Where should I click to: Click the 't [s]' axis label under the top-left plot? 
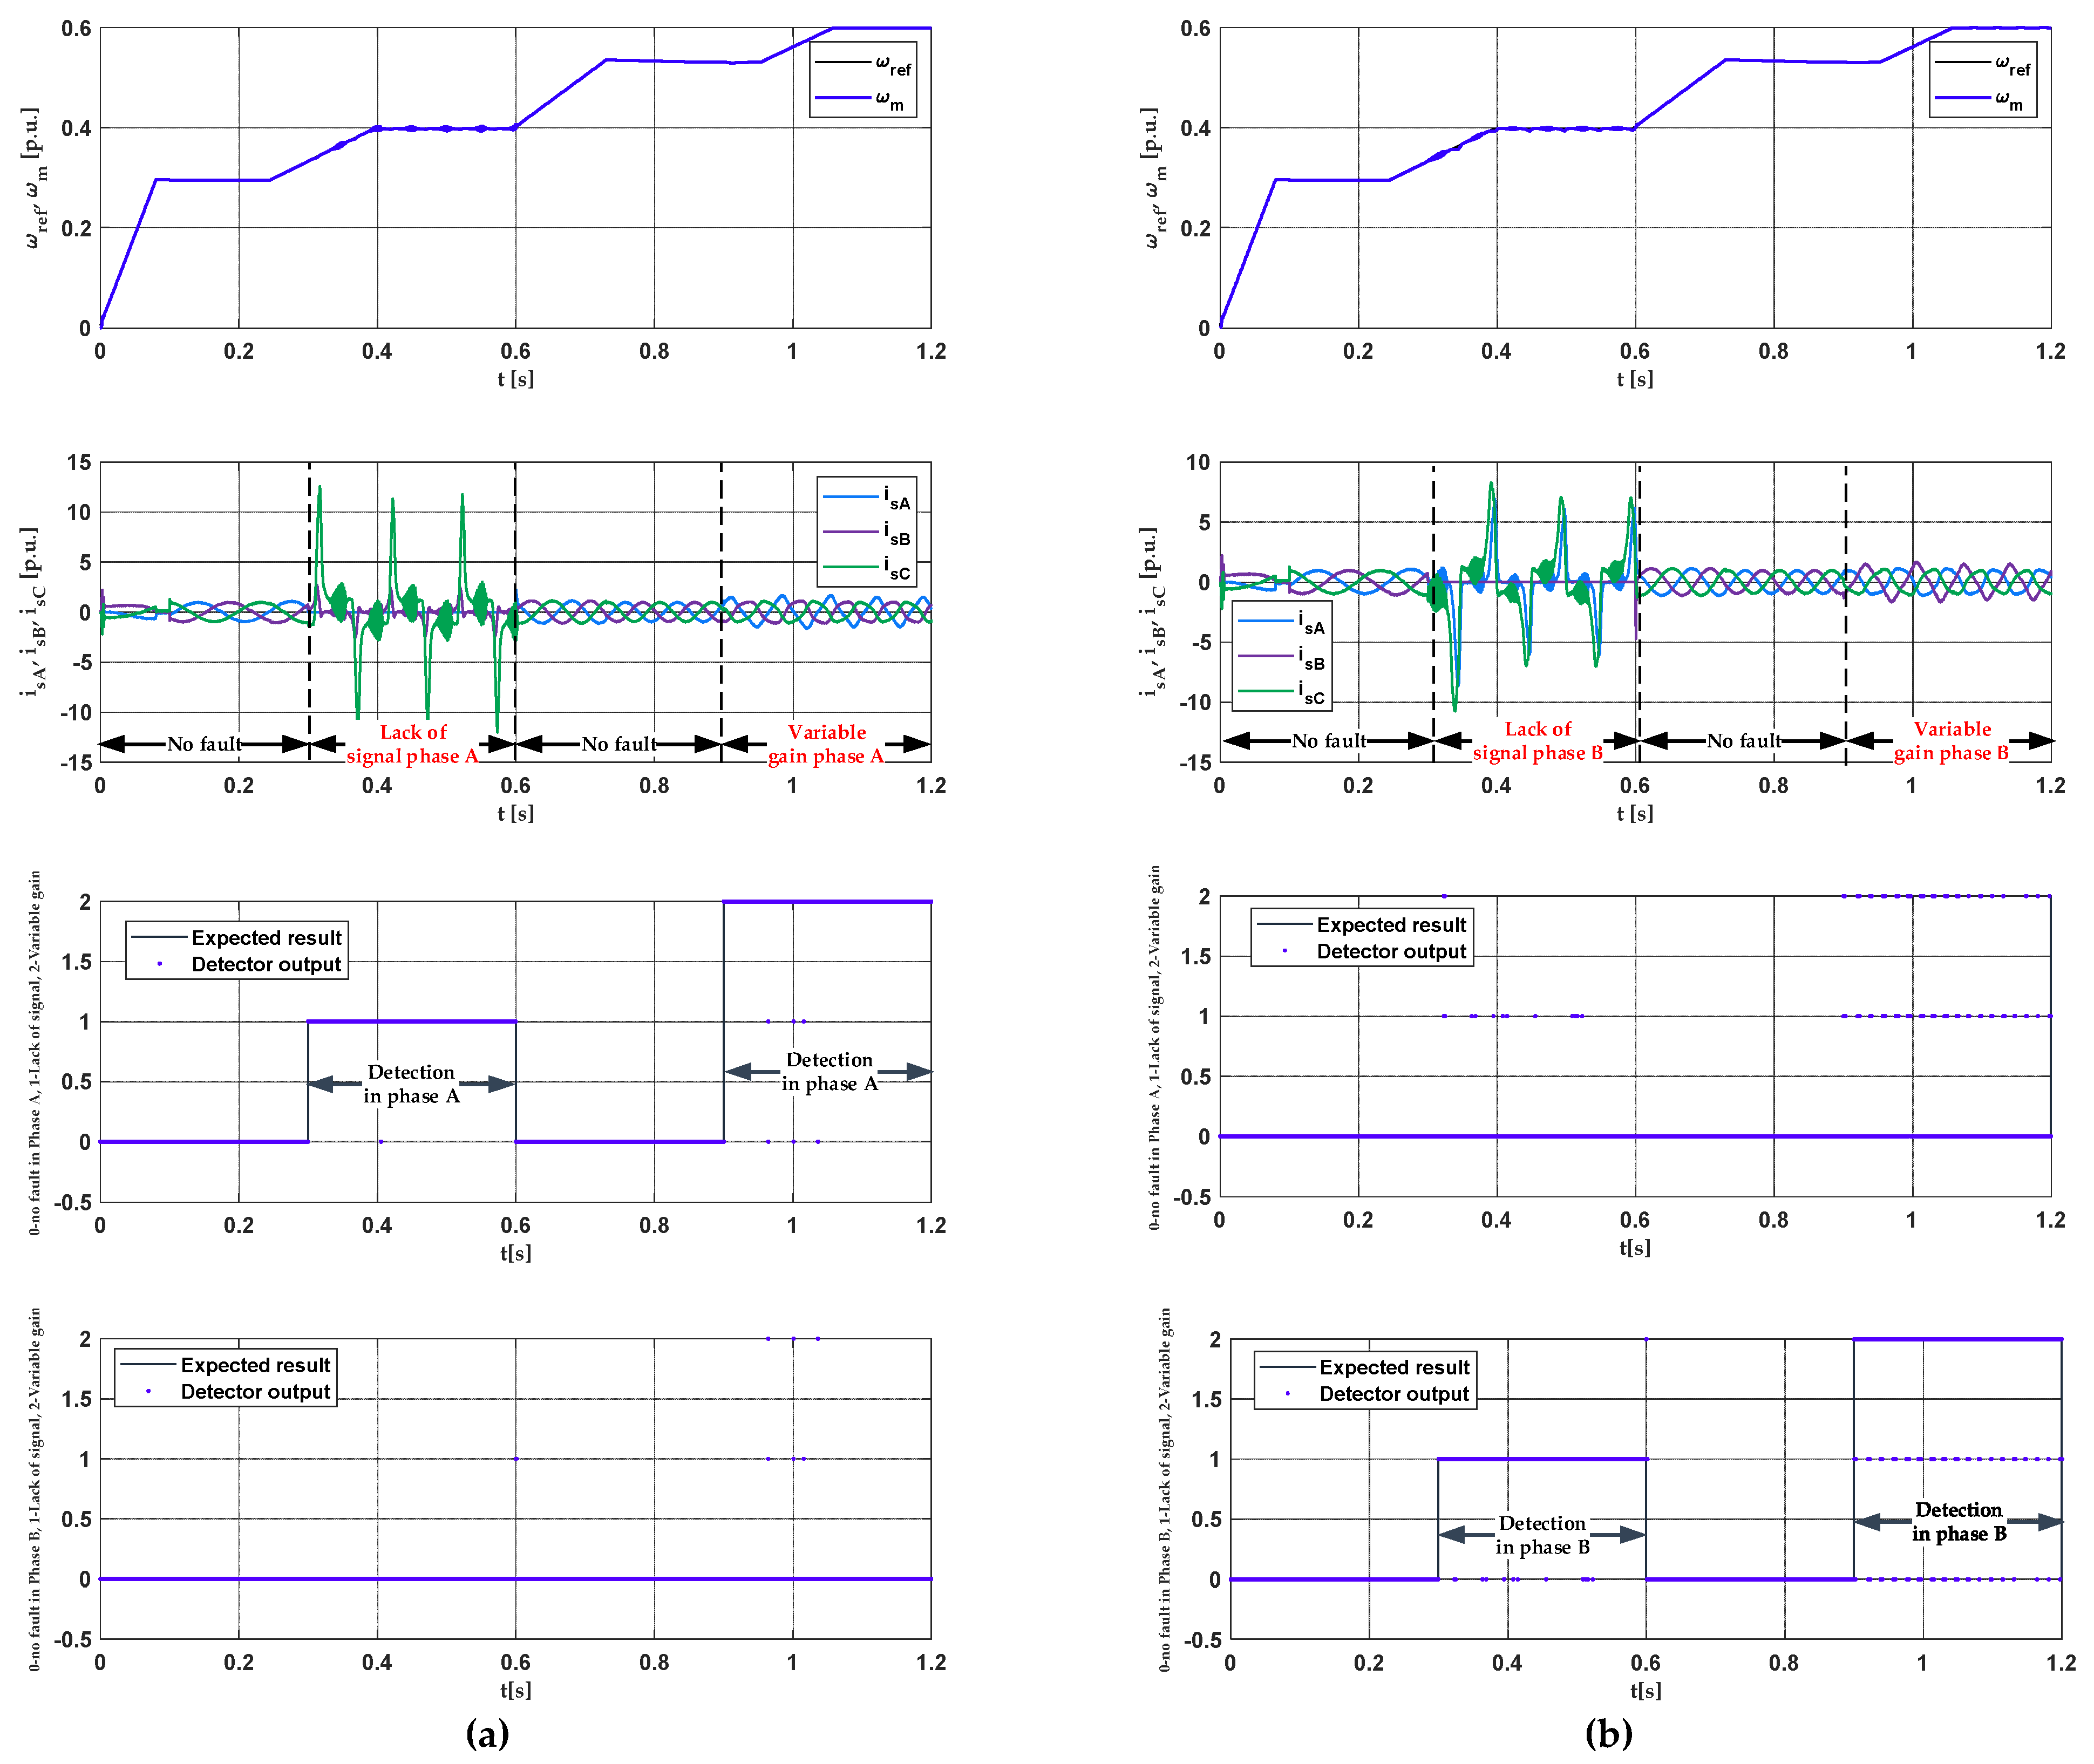[515, 379]
